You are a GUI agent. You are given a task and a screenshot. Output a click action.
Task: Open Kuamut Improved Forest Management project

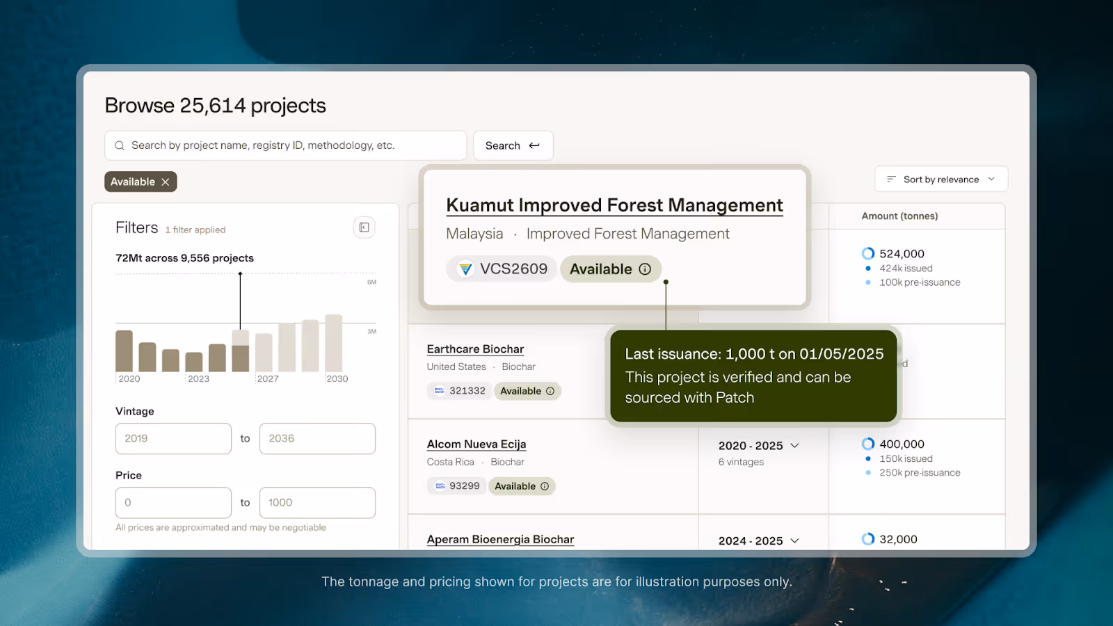[614, 205]
